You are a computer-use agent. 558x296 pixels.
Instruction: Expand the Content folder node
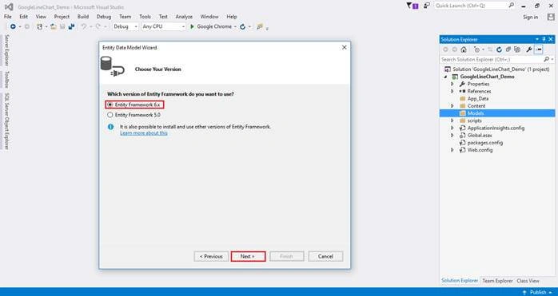click(452, 106)
